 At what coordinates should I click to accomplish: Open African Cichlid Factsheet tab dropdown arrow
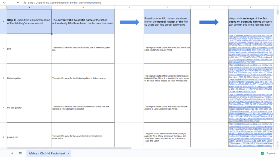tap(68, 153)
